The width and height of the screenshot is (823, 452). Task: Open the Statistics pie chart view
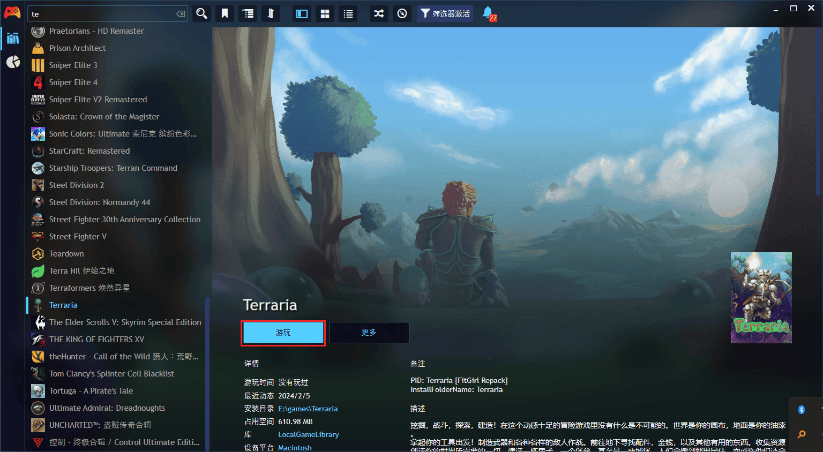[13, 62]
